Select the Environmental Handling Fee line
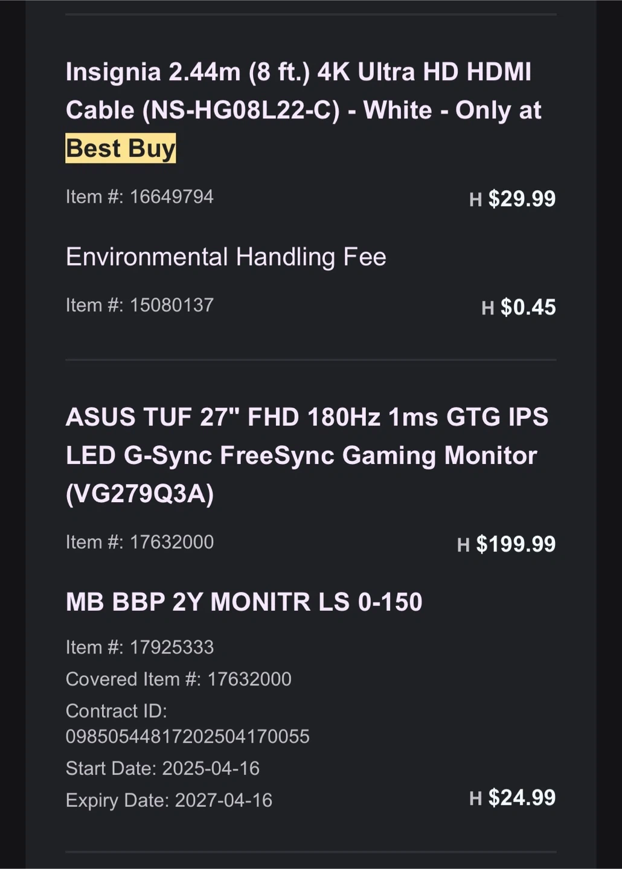The width and height of the screenshot is (622, 869). (x=226, y=257)
